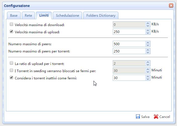This screenshot has height=126, width=177.
Task: Open the Rete tab
Action: coord(28,16)
